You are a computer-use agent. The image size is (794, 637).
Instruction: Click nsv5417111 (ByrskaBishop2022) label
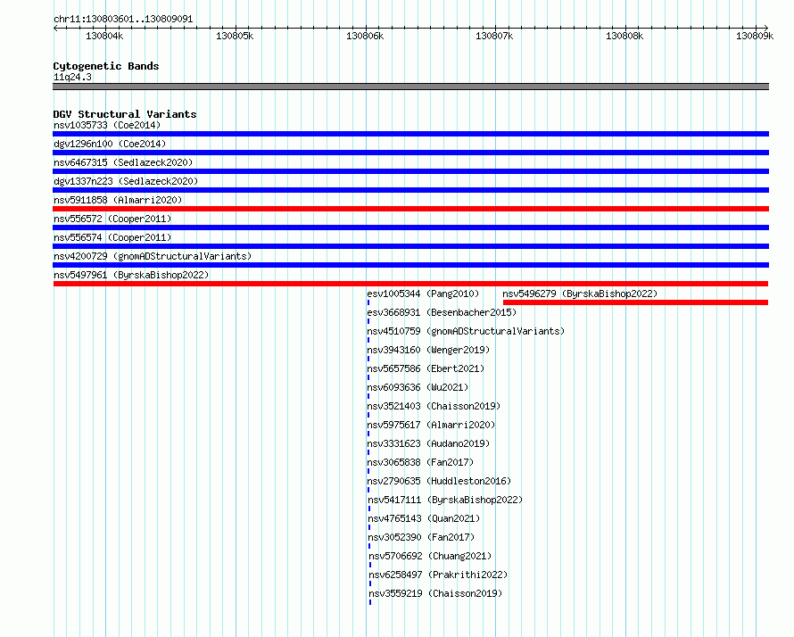point(445,500)
